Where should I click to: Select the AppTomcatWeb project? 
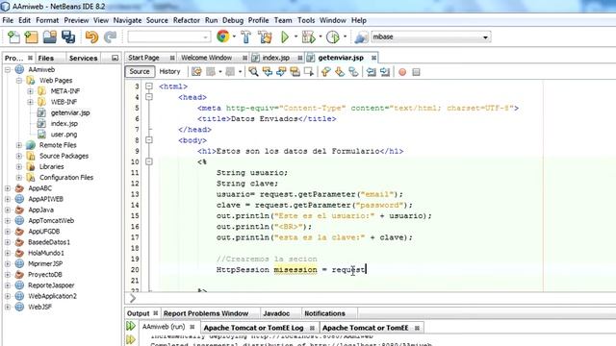[51, 221]
